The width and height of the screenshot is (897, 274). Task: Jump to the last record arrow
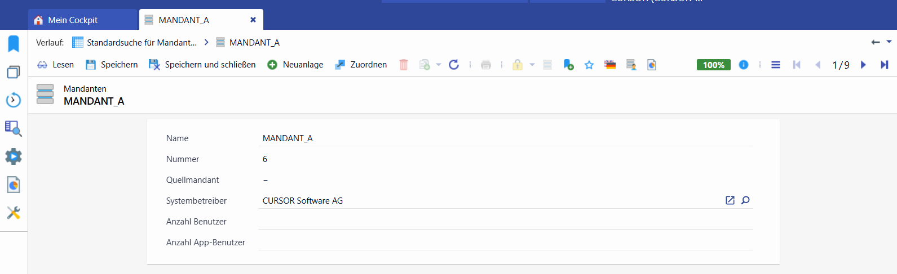click(884, 65)
